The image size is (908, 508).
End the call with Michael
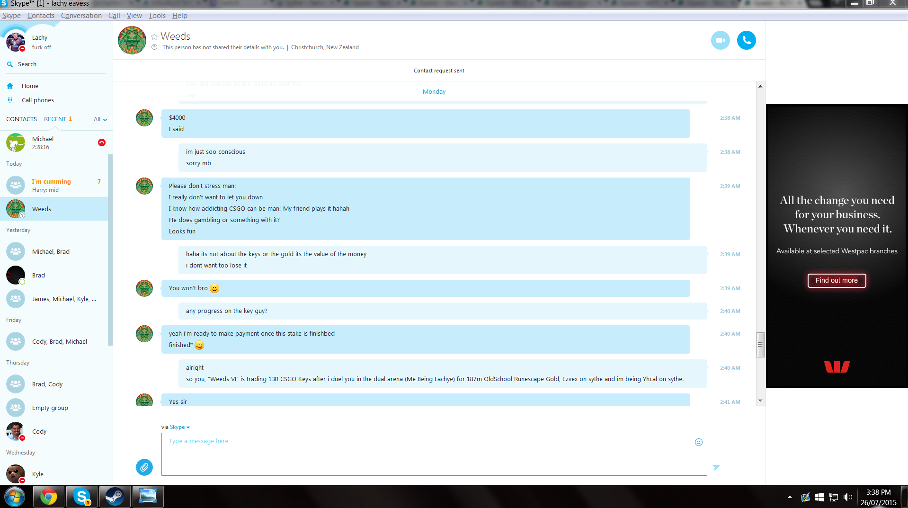(x=102, y=143)
